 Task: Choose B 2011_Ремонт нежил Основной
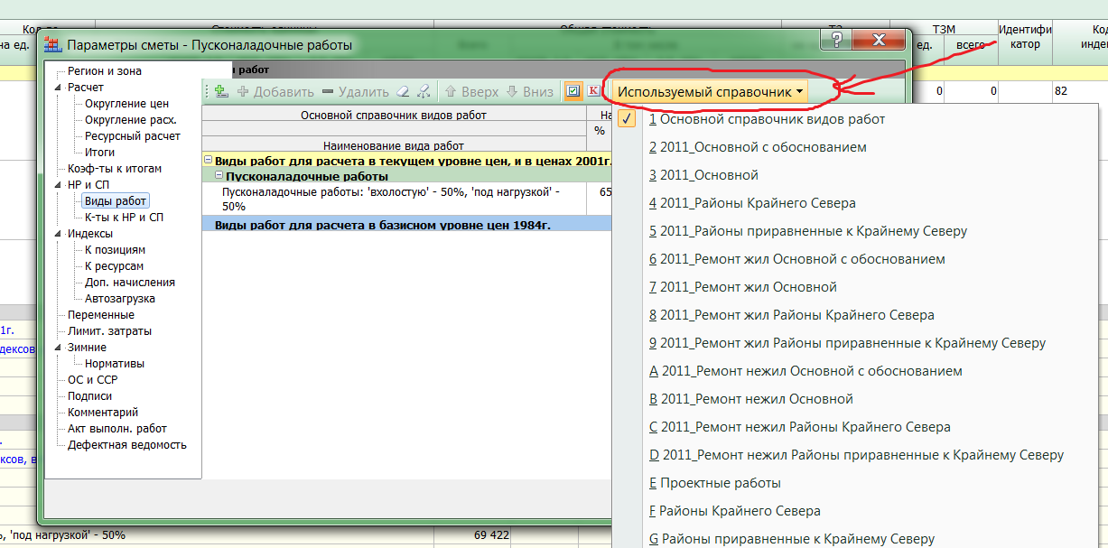pyautogui.click(x=751, y=399)
